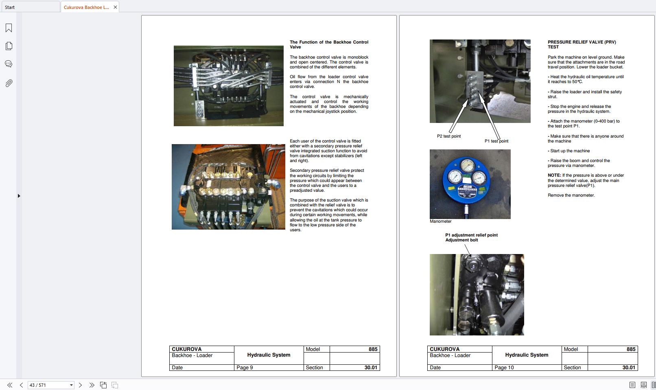The image size is (656, 390).
Task: Click the 'P2 test point' caption
Action: 449,136
